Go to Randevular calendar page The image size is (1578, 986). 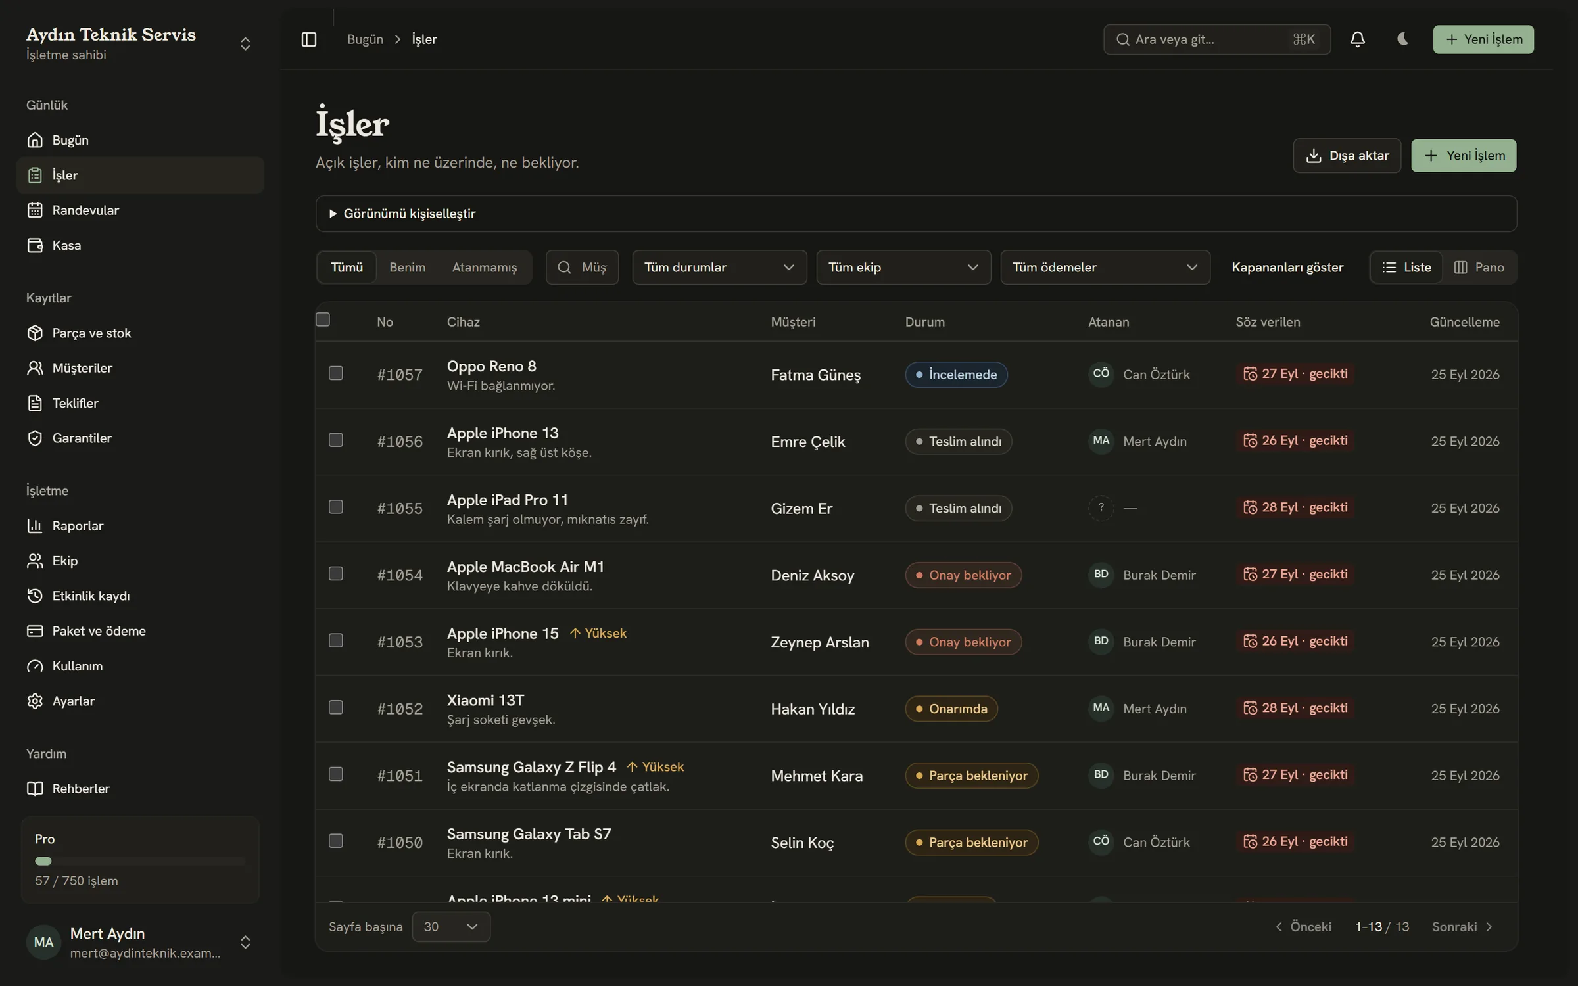click(140, 210)
